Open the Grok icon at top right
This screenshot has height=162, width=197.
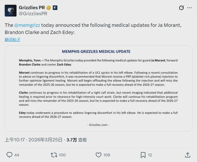(181, 8)
